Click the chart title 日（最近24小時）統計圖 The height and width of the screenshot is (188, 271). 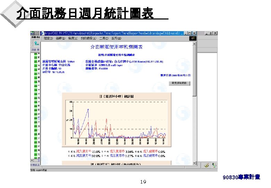tap(116, 96)
